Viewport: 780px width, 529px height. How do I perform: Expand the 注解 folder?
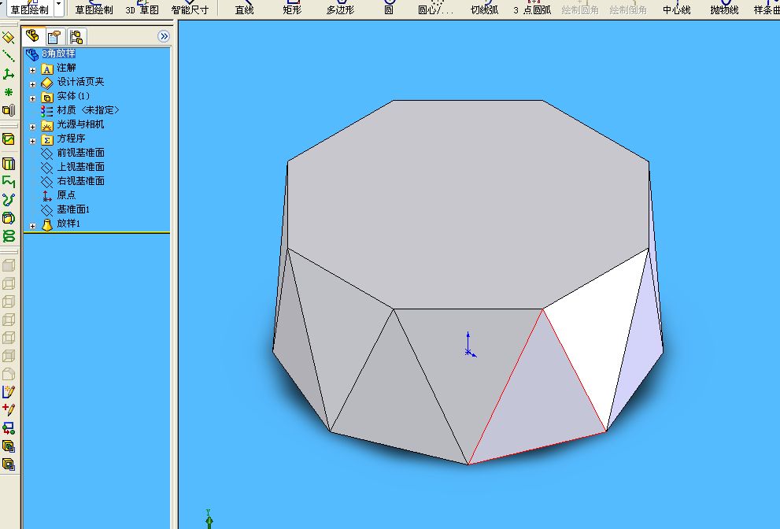tap(33, 70)
